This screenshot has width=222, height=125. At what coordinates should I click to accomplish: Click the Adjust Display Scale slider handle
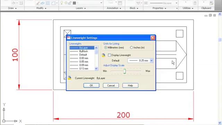pyautogui.click(x=125, y=71)
